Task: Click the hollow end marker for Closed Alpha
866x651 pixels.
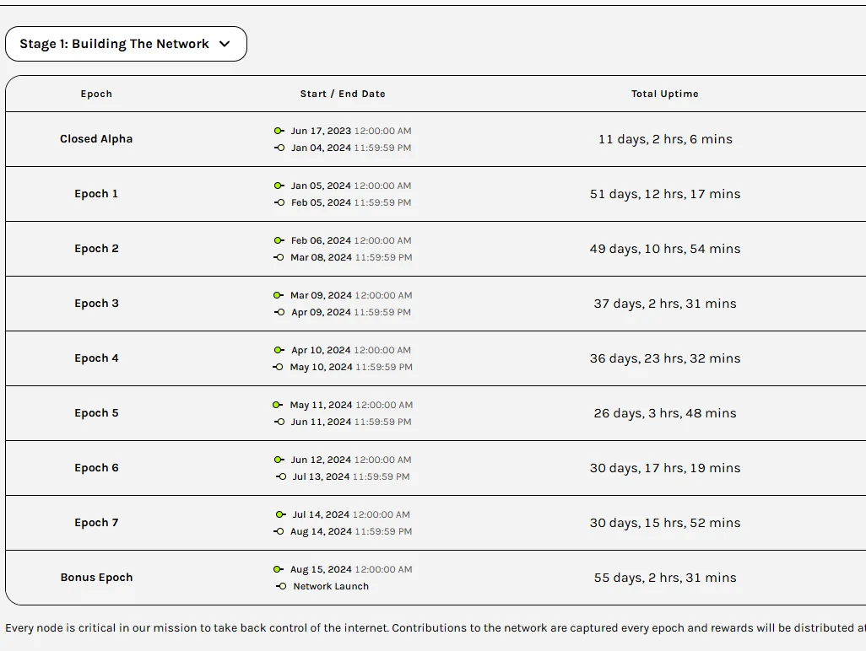Action: click(279, 148)
